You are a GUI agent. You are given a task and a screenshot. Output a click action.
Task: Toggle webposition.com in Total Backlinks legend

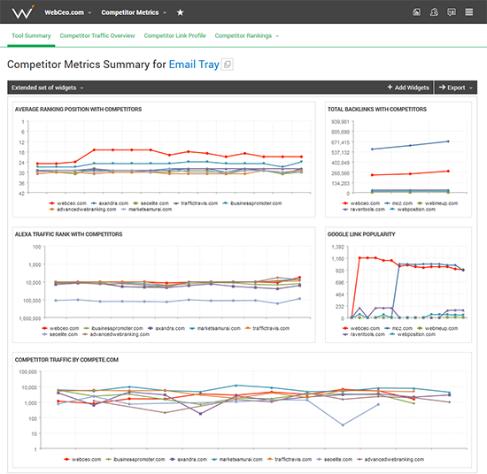point(413,210)
